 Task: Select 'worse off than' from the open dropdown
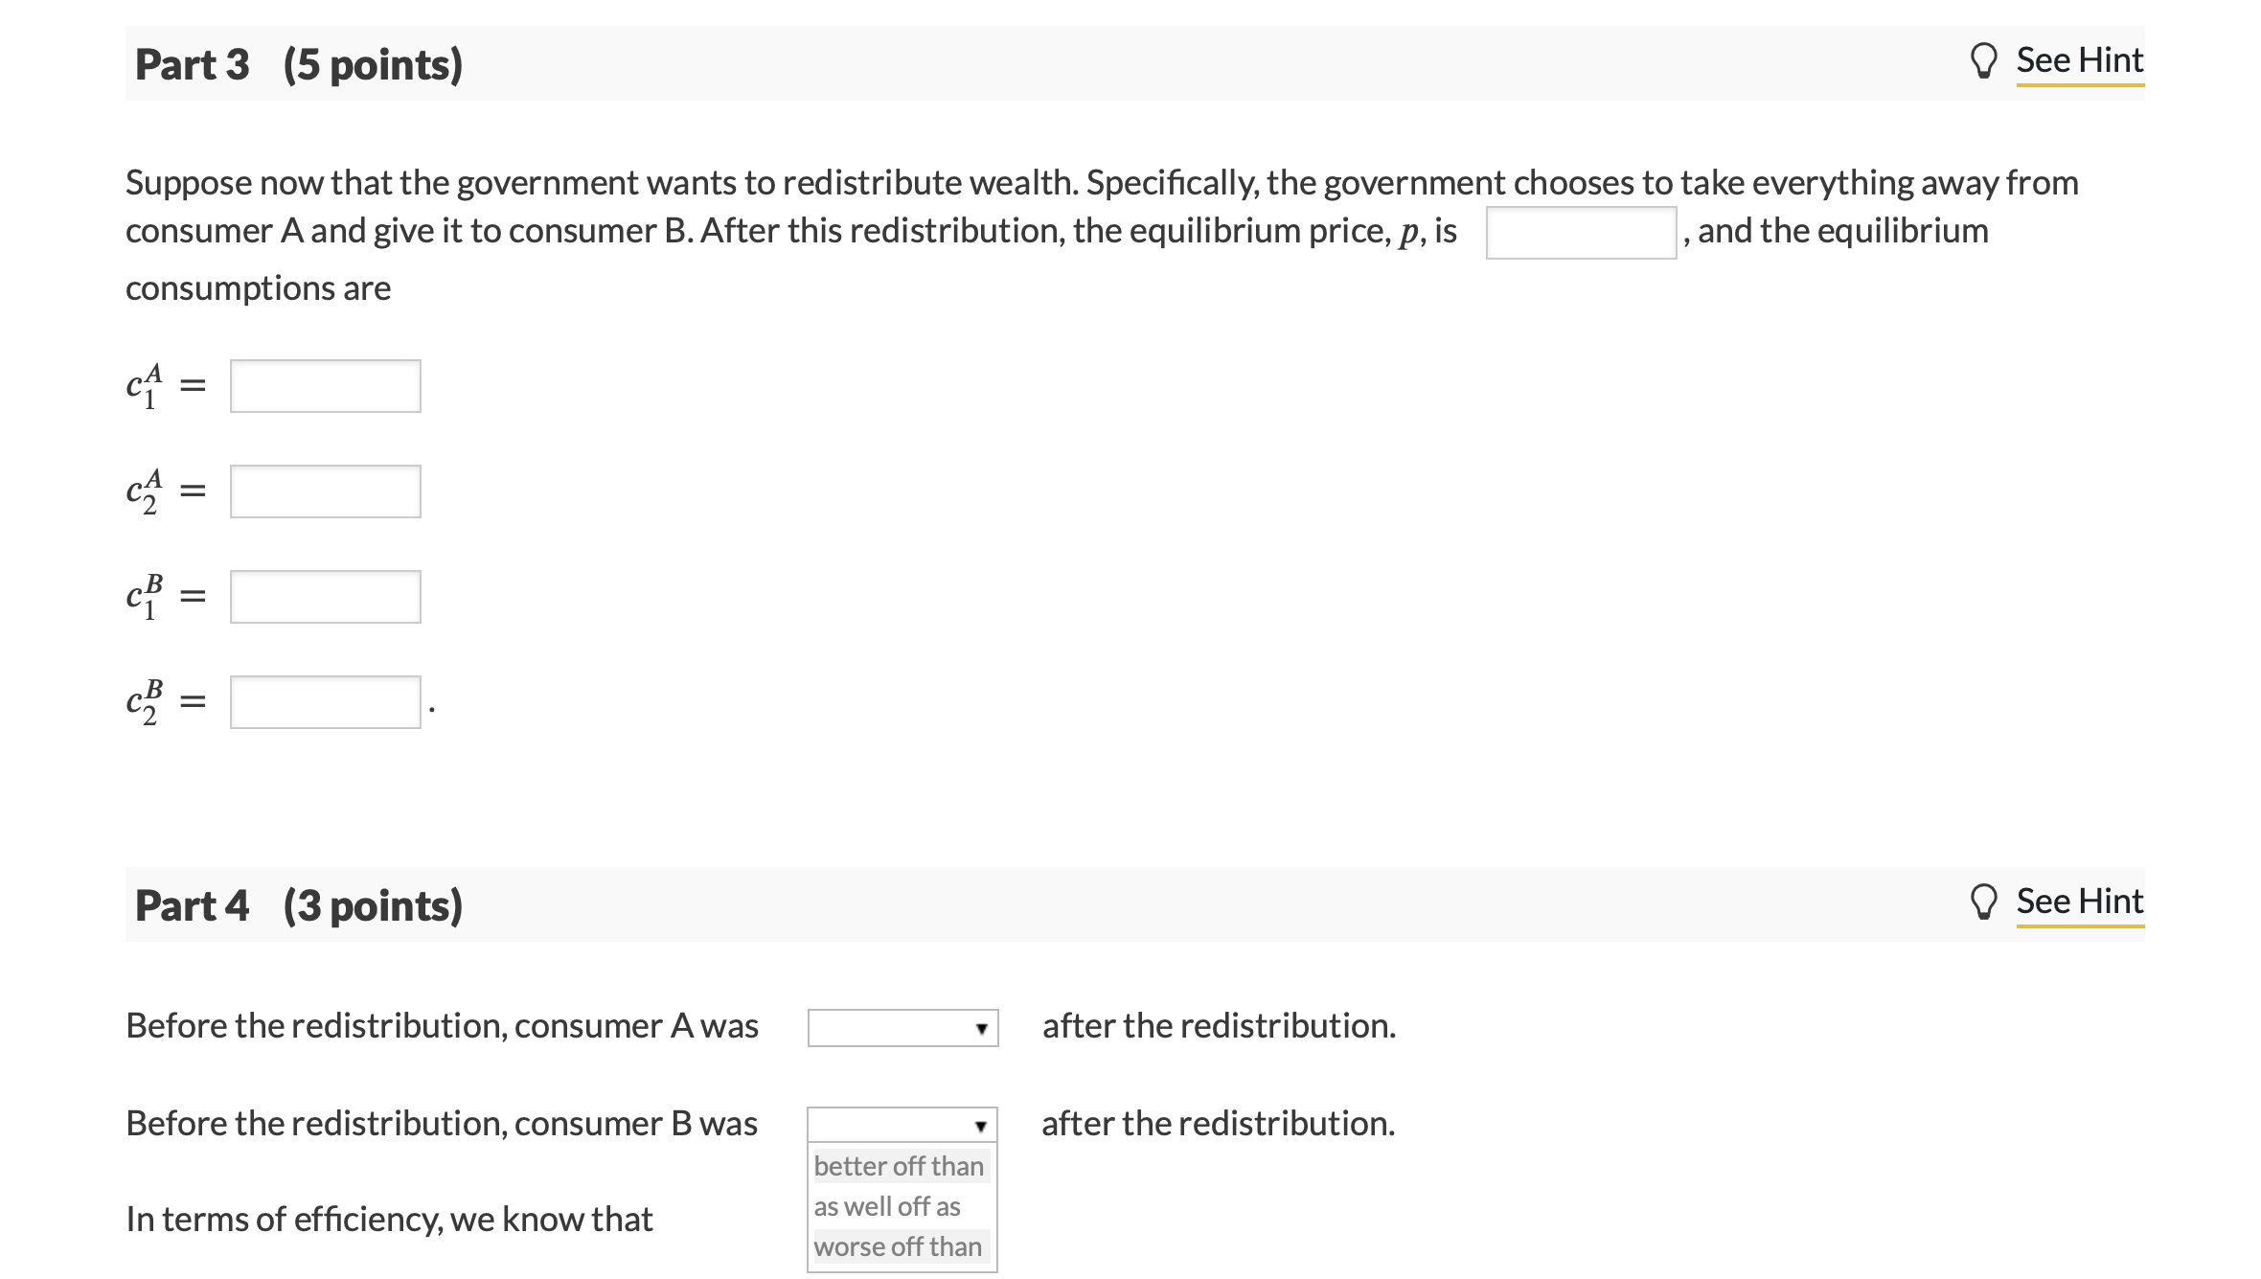click(899, 1246)
